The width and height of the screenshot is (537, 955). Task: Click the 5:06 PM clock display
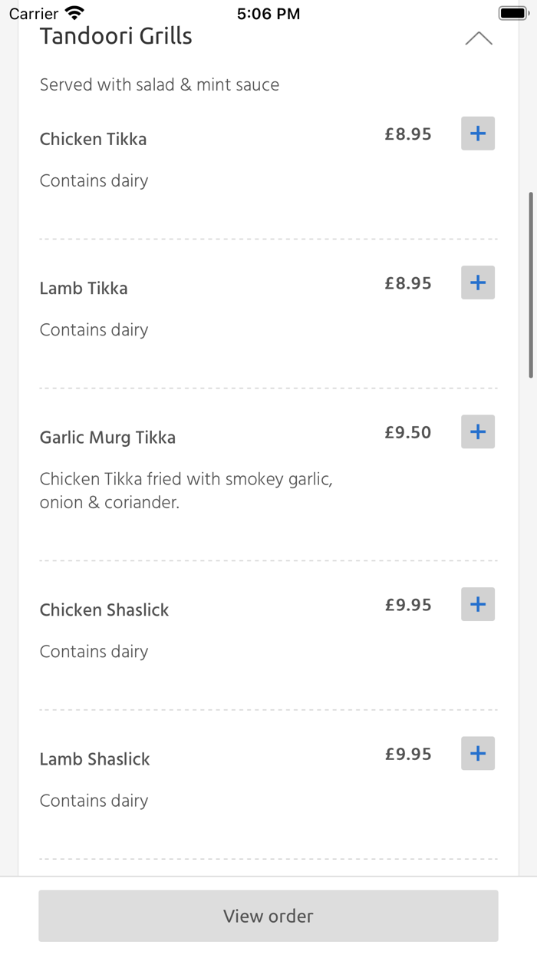tap(268, 12)
